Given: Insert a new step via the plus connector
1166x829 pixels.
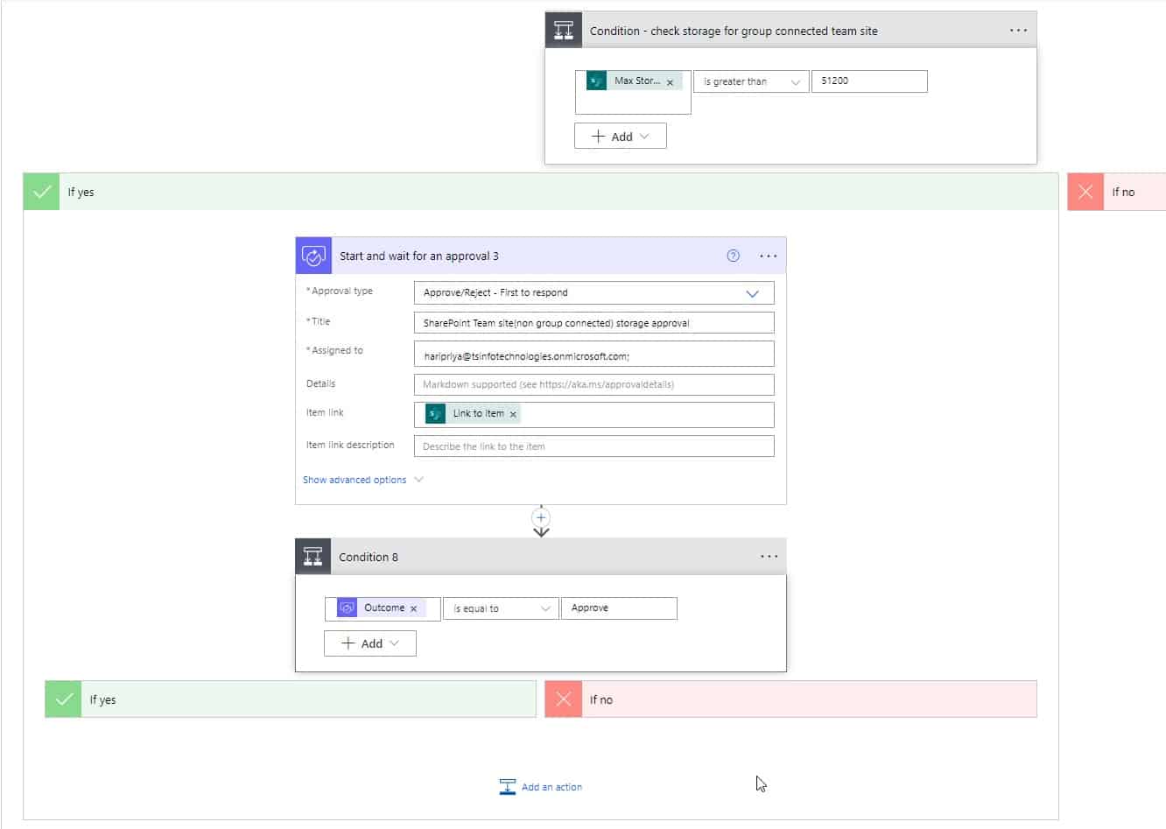Looking at the screenshot, I should pyautogui.click(x=541, y=517).
